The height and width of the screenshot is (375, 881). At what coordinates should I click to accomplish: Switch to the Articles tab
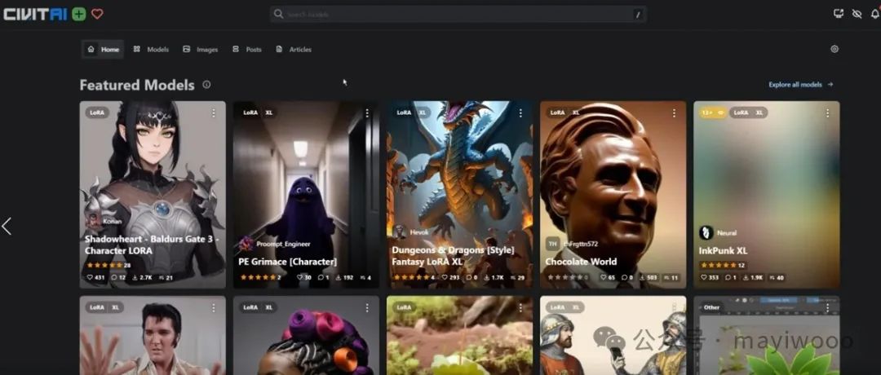(294, 50)
